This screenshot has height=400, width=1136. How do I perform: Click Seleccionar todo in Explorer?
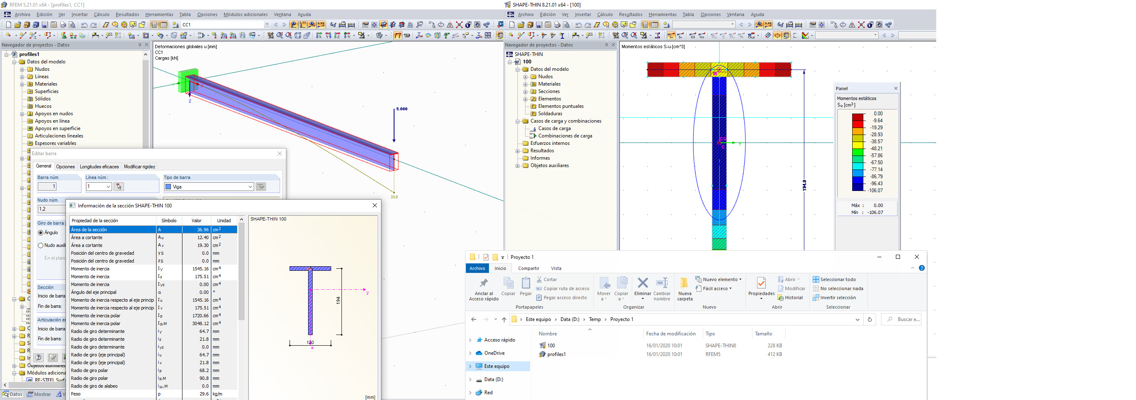point(834,279)
